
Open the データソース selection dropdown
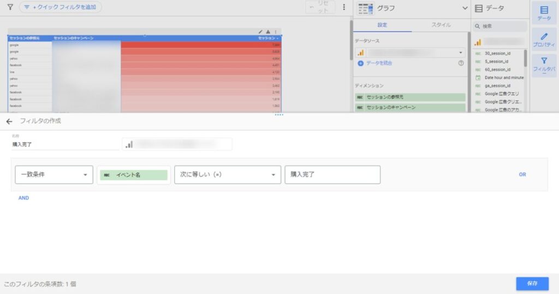pyautogui.click(x=411, y=53)
